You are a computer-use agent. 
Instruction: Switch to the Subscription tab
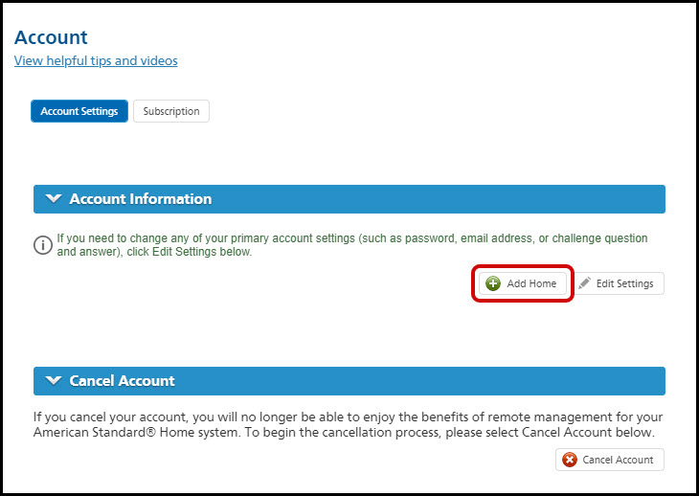coord(171,111)
